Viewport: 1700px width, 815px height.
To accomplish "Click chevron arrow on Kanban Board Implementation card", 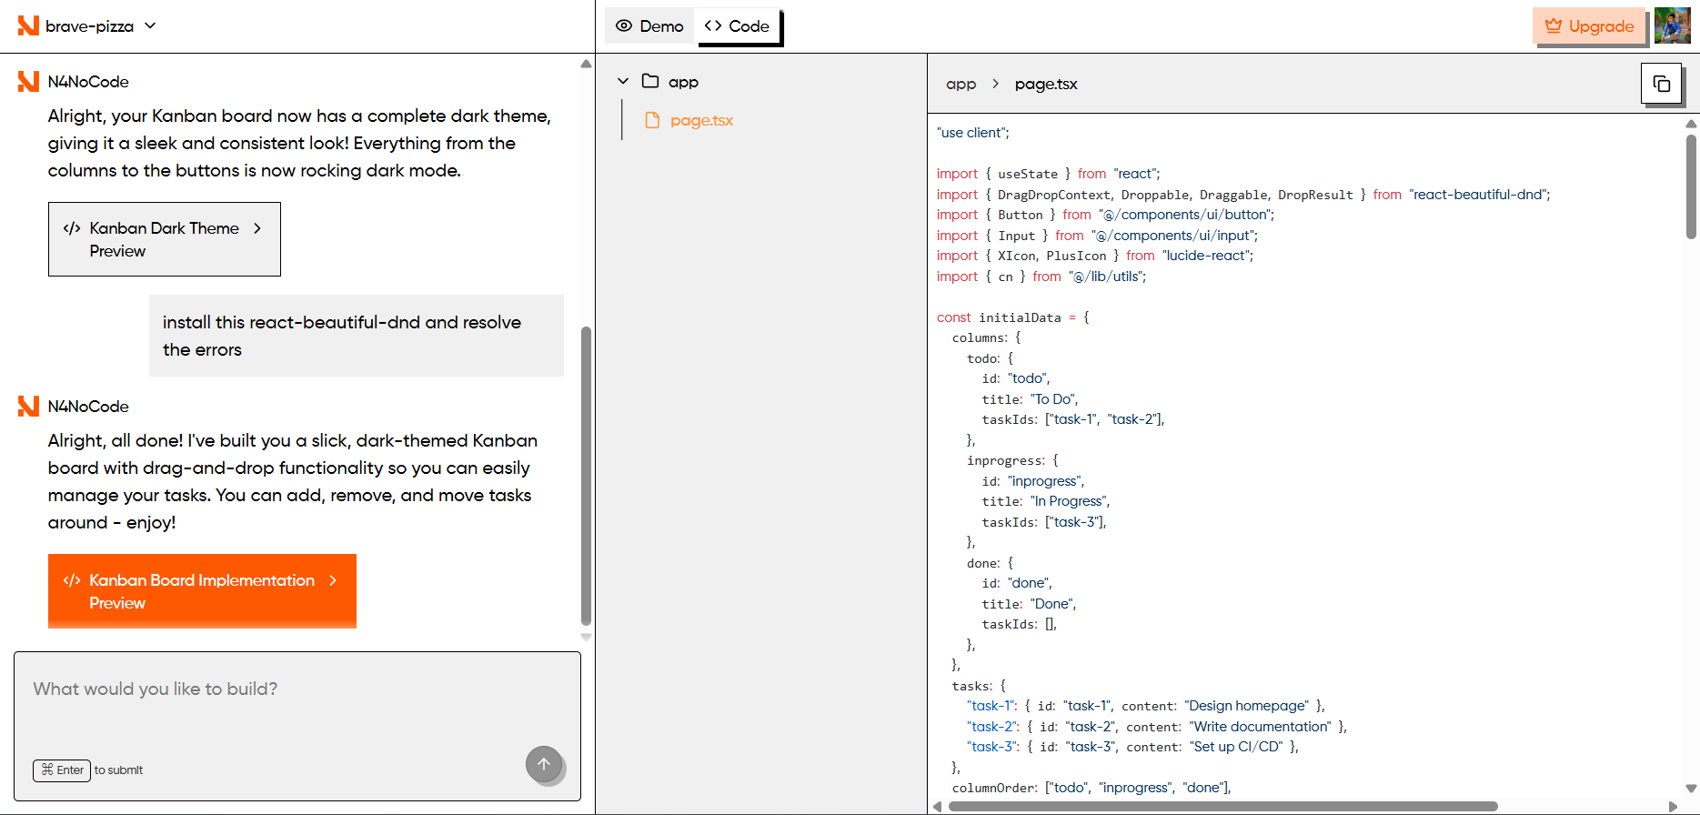I will pos(333,580).
